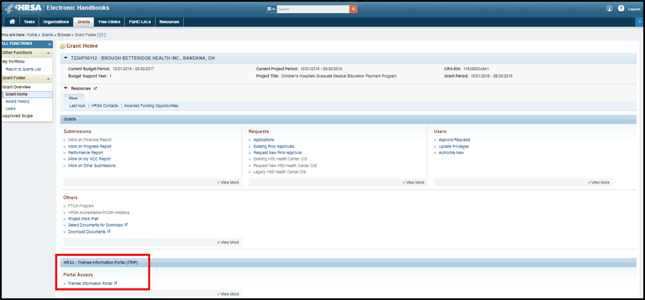Open Approved Scope in sidebar
The height and width of the screenshot is (300, 645).
coord(18,116)
